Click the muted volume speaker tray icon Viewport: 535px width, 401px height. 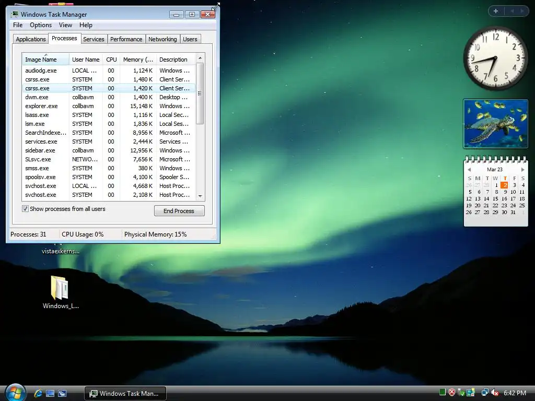pos(494,393)
